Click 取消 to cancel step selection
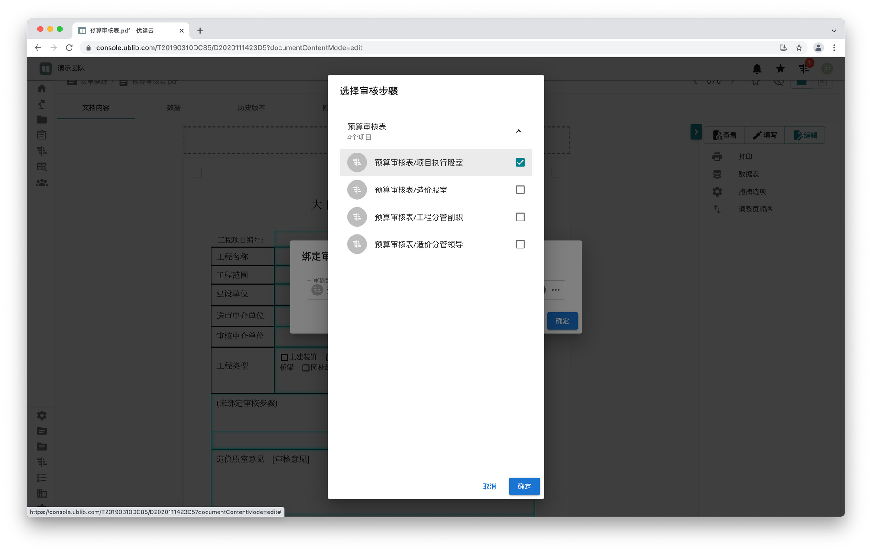Screen dimensions: 872x553 click(x=489, y=486)
